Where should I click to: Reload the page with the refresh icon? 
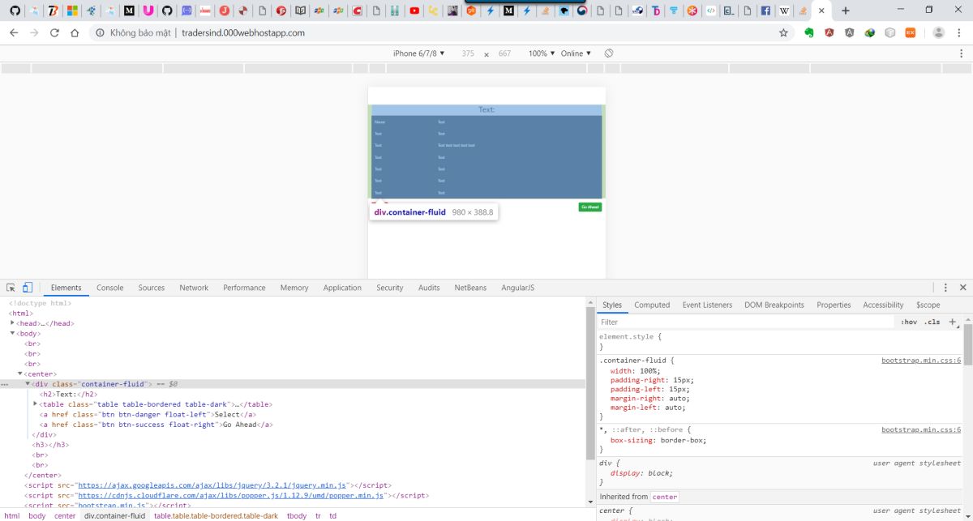click(54, 33)
